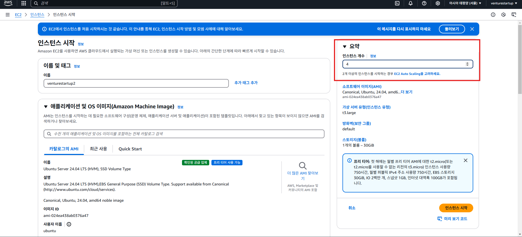The image size is (522, 237).
Task: Go to EC2 breadcrumb link
Action: point(18,15)
